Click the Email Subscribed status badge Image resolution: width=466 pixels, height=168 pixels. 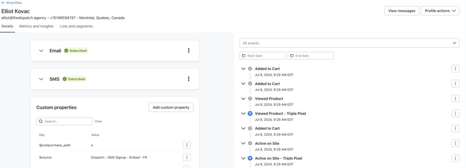tap(76, 51)
